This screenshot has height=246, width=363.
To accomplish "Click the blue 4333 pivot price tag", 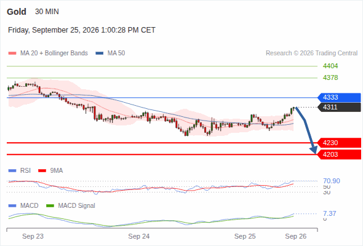I will 339,97.
